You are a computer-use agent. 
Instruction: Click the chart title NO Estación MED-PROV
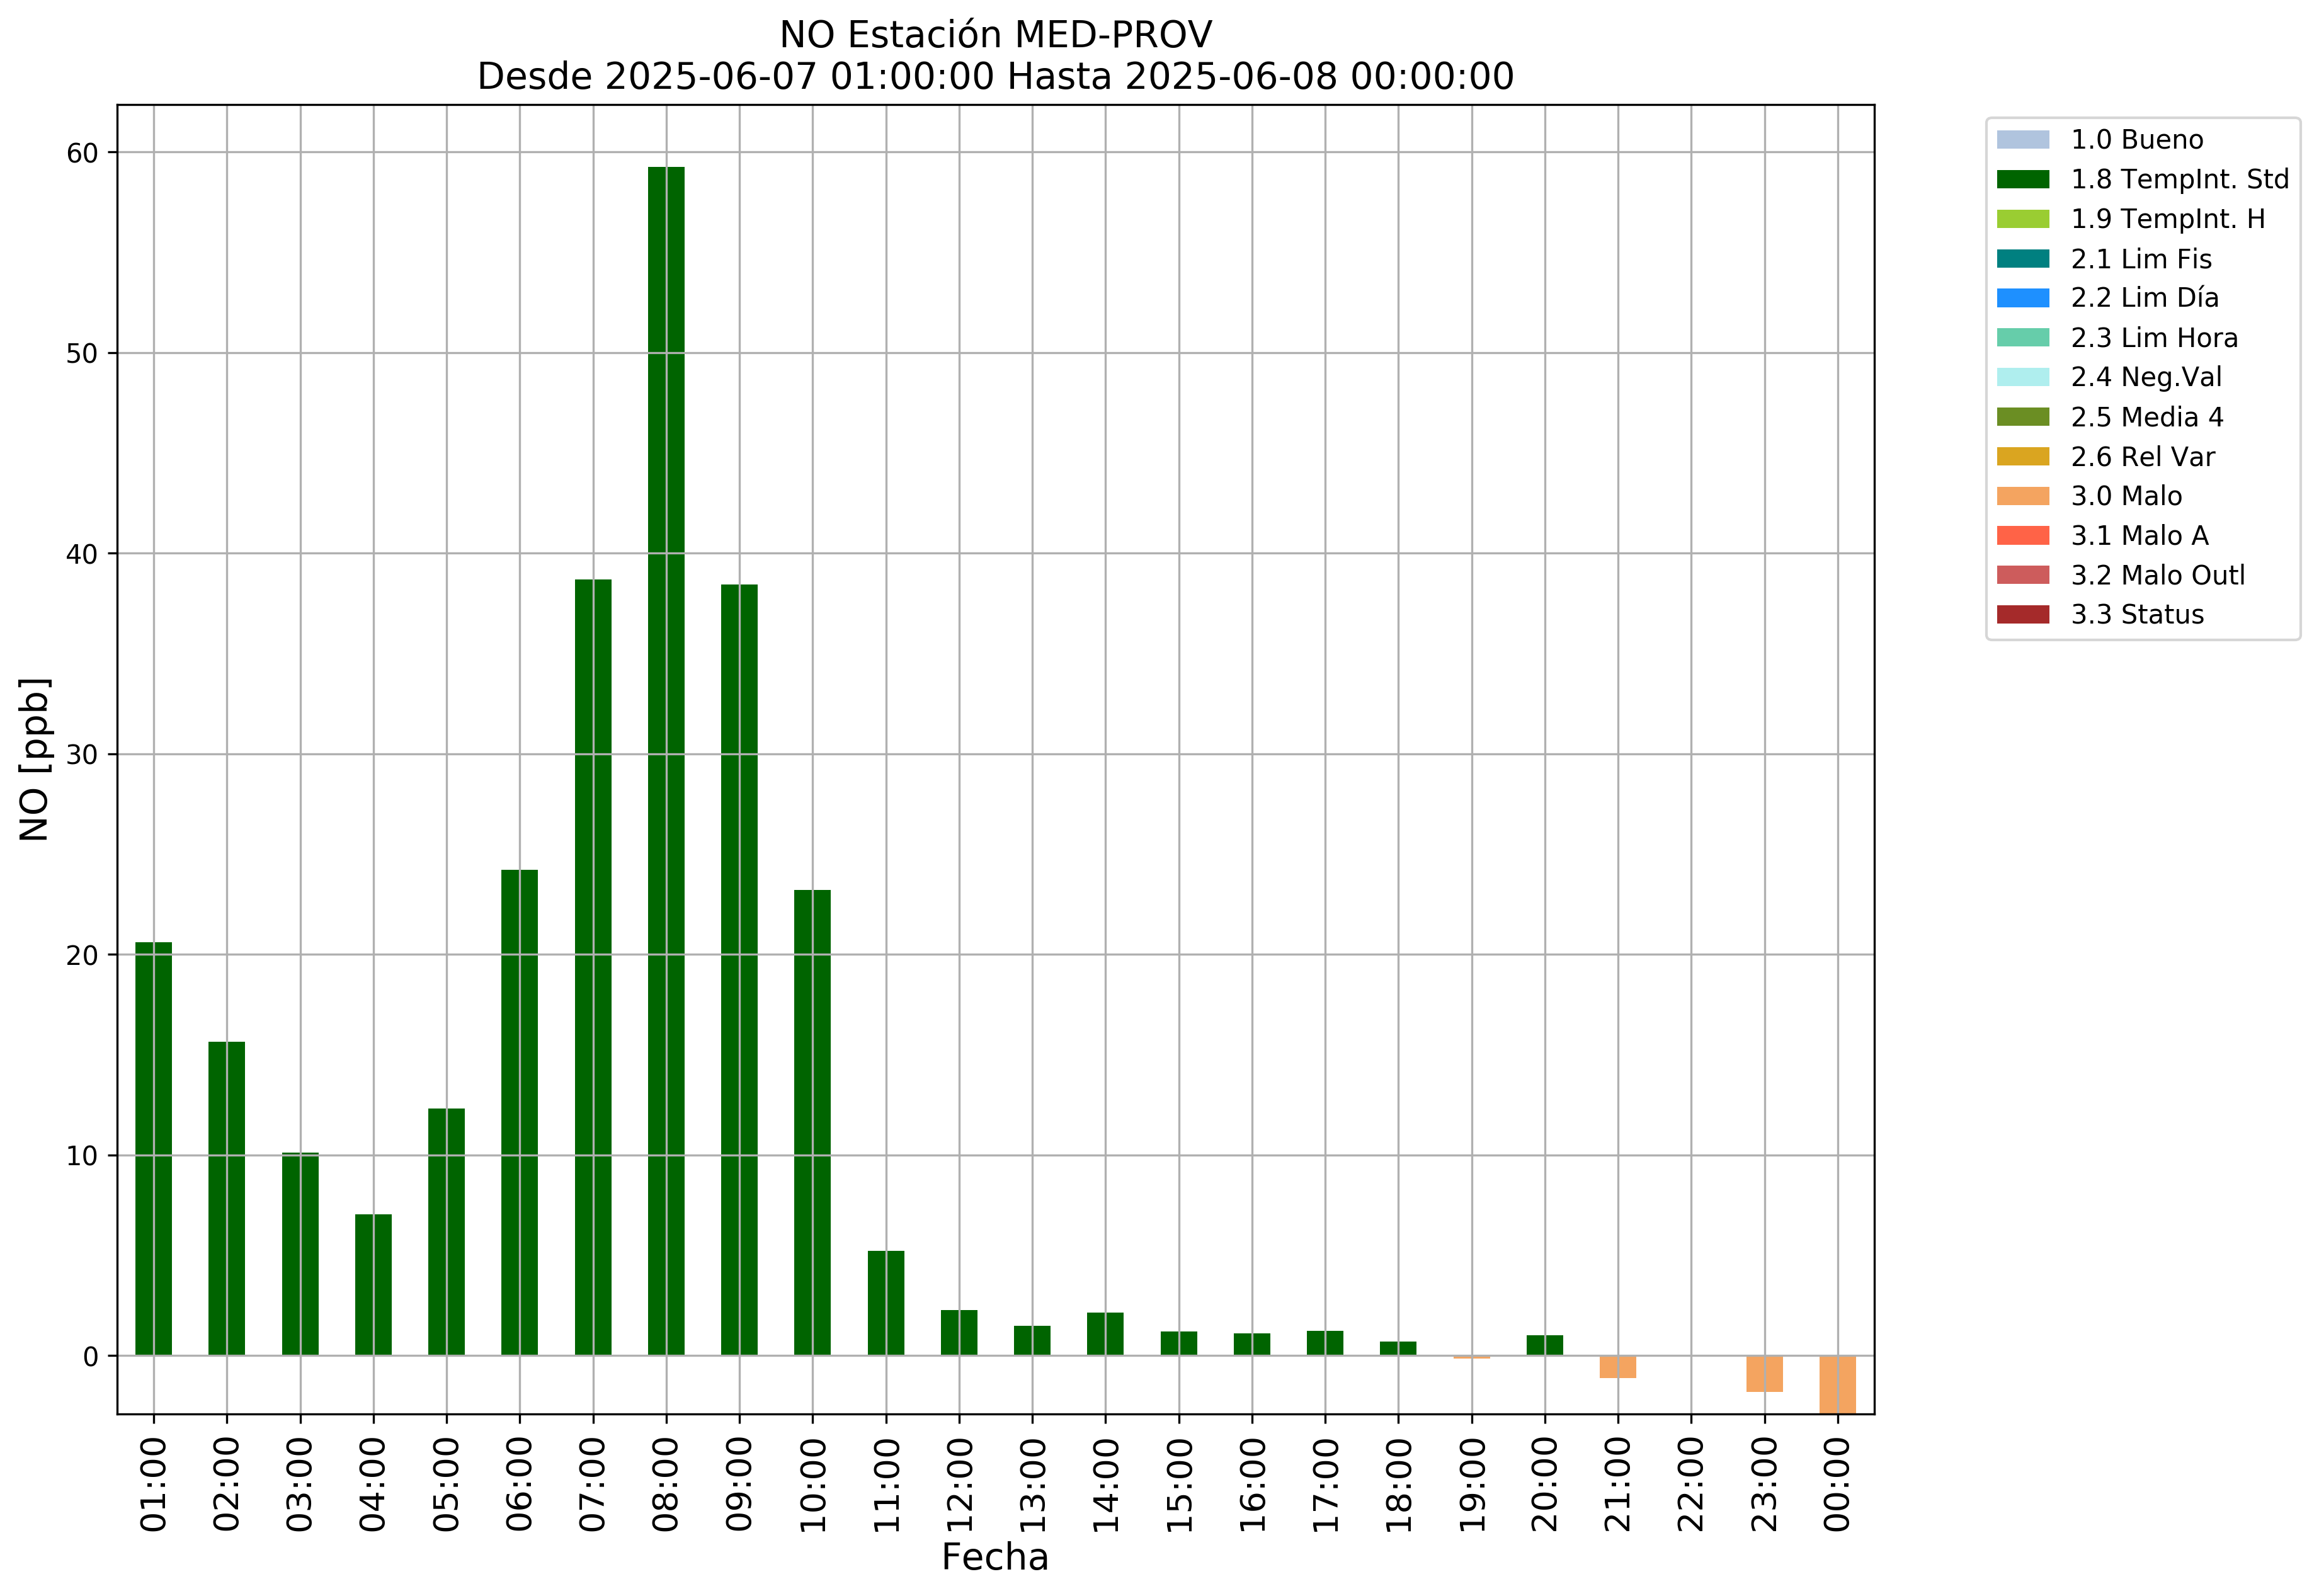[995, 35]
